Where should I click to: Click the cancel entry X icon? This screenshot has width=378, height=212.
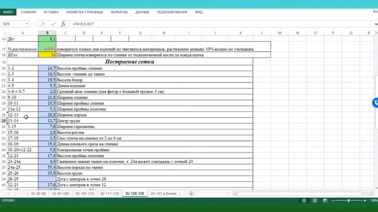tap(43, 24)
